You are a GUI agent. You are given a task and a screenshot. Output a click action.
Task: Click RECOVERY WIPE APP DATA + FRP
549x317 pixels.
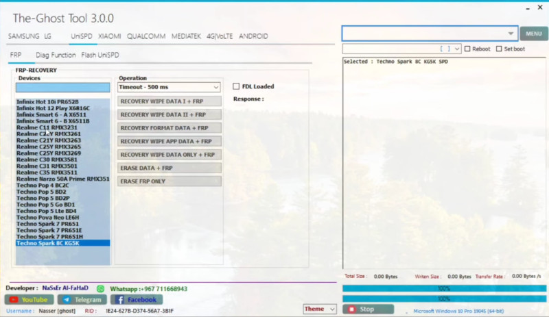pyautogui.click(x=170, y=141)
